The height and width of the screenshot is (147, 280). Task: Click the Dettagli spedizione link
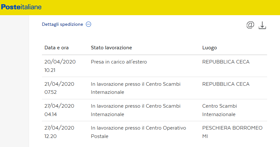[x=62, y=24]
